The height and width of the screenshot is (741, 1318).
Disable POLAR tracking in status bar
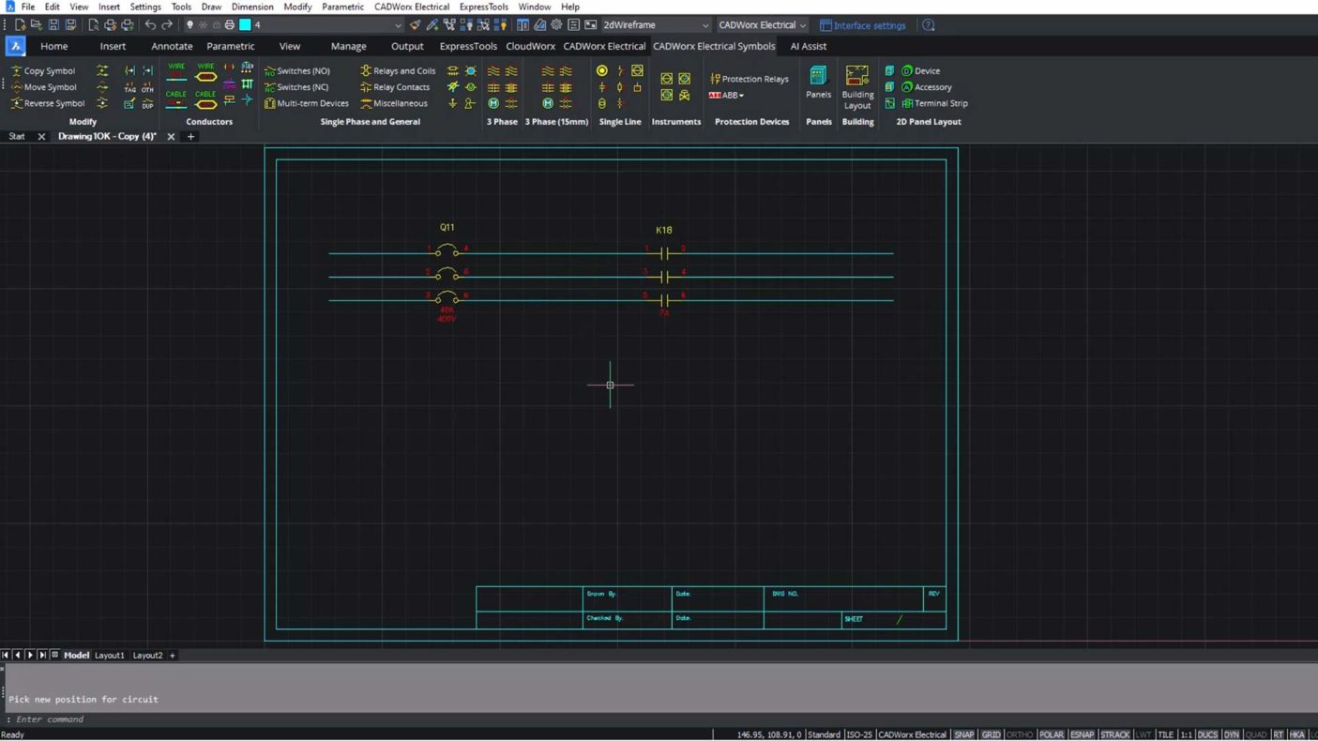[x=1051, y=734]
